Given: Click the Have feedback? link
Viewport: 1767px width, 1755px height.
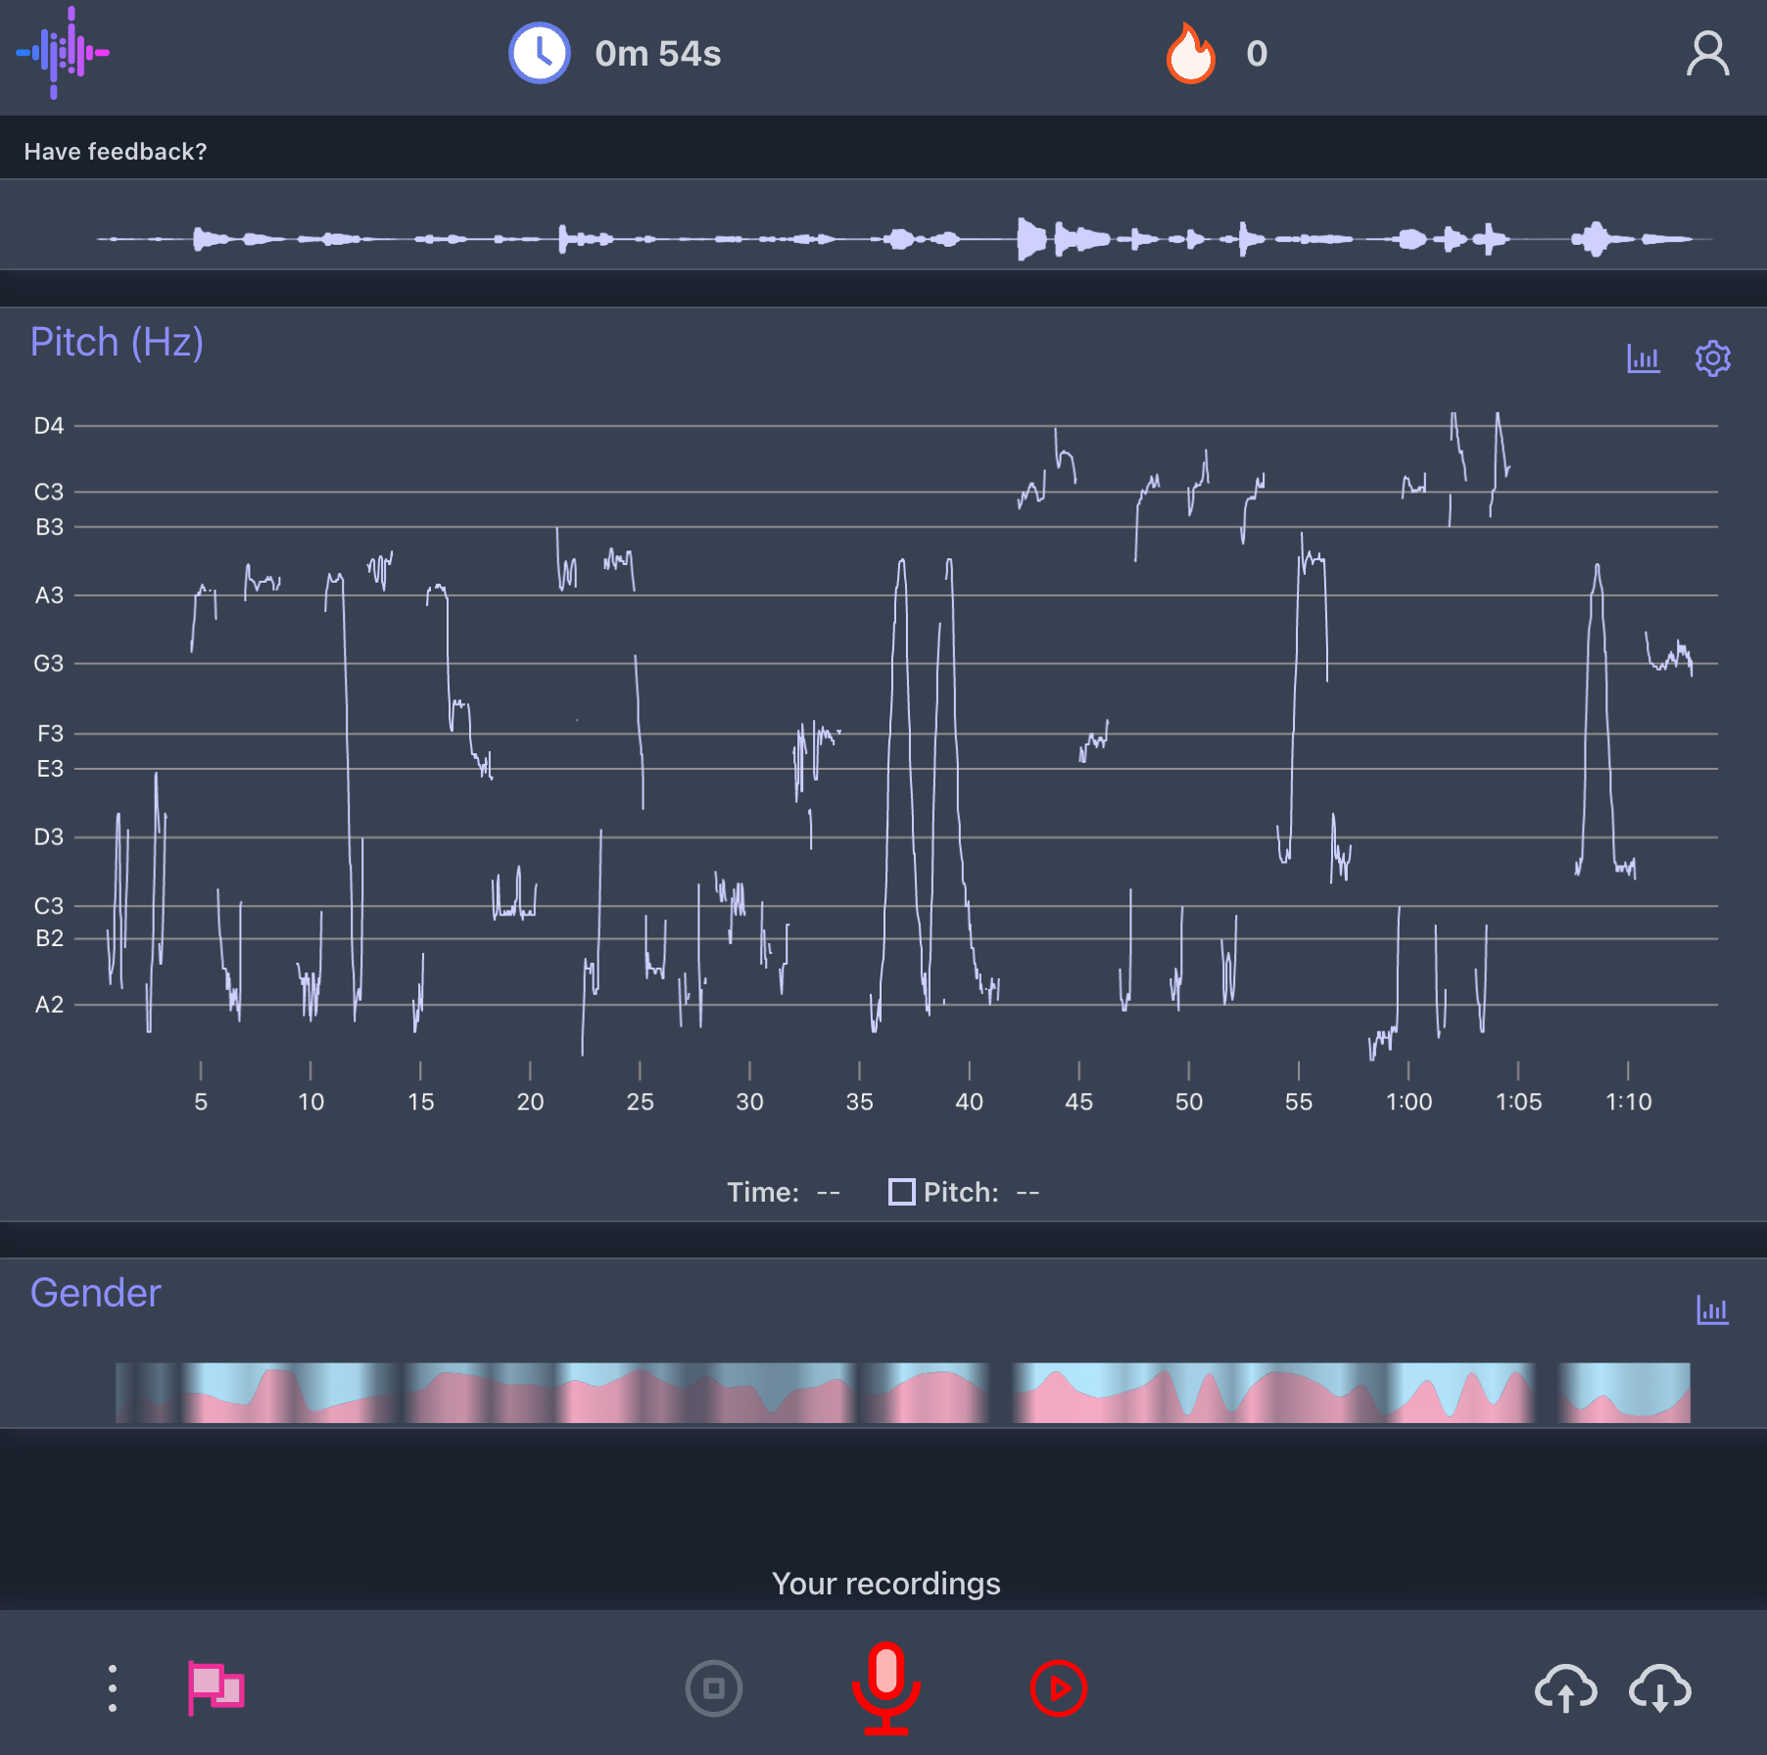Looking at the screenshot, I should (116, 152).
